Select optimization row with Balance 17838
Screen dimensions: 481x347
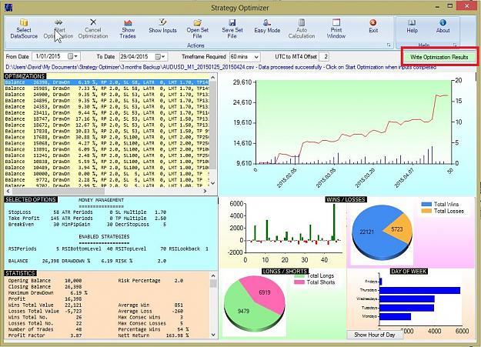pos(106,131)
